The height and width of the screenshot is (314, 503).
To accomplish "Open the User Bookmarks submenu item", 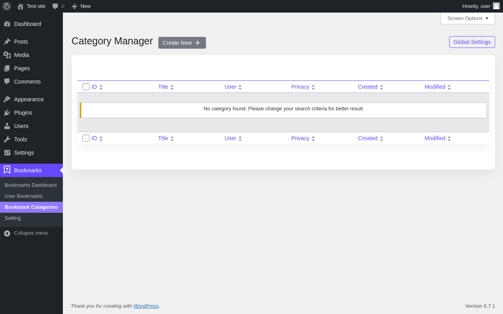I will (x=24, y=196).
